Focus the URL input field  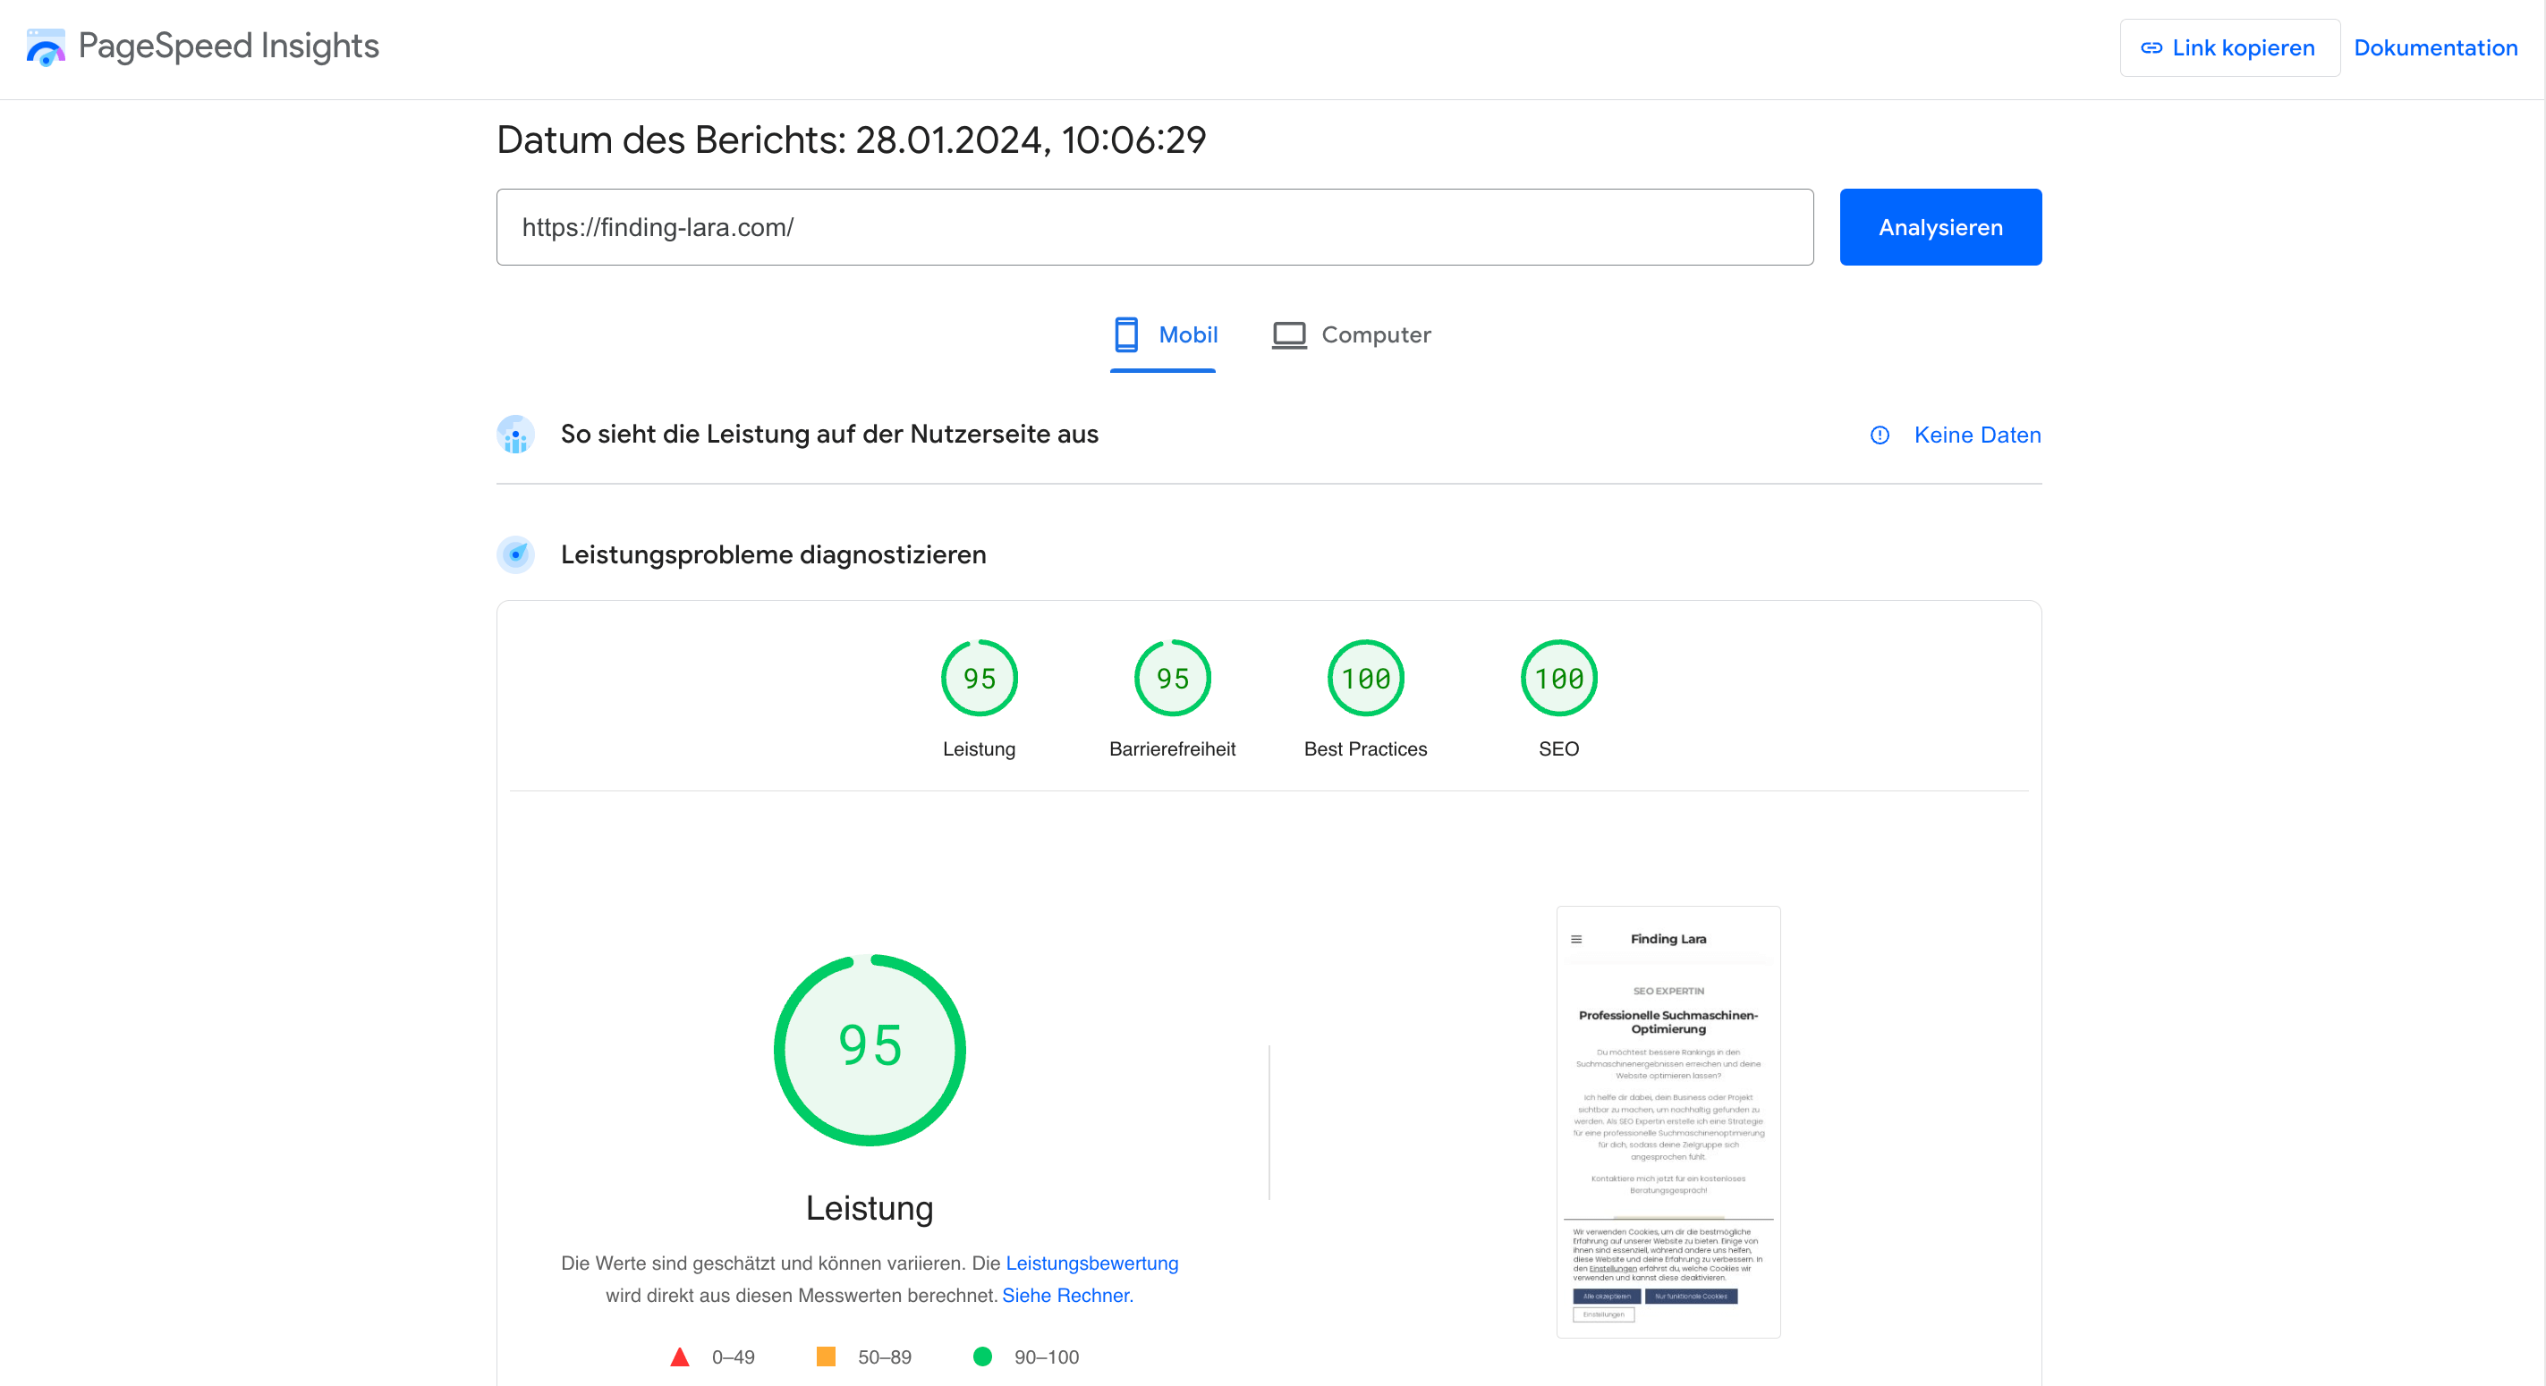(x=1153, y=227)
